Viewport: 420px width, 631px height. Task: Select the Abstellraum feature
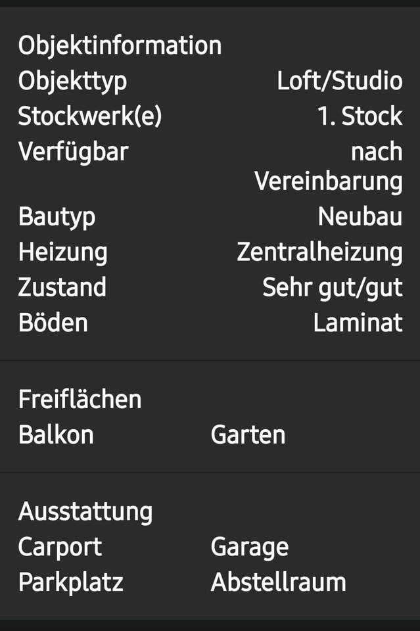(278, 582)
